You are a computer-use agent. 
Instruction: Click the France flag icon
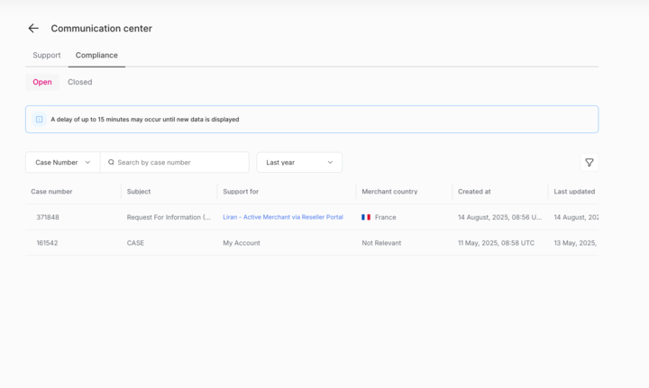pyautogui.click(x=366, y=217)
